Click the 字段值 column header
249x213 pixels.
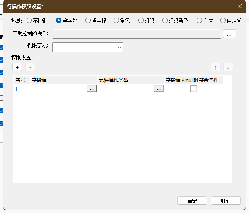tap(63, 80)
